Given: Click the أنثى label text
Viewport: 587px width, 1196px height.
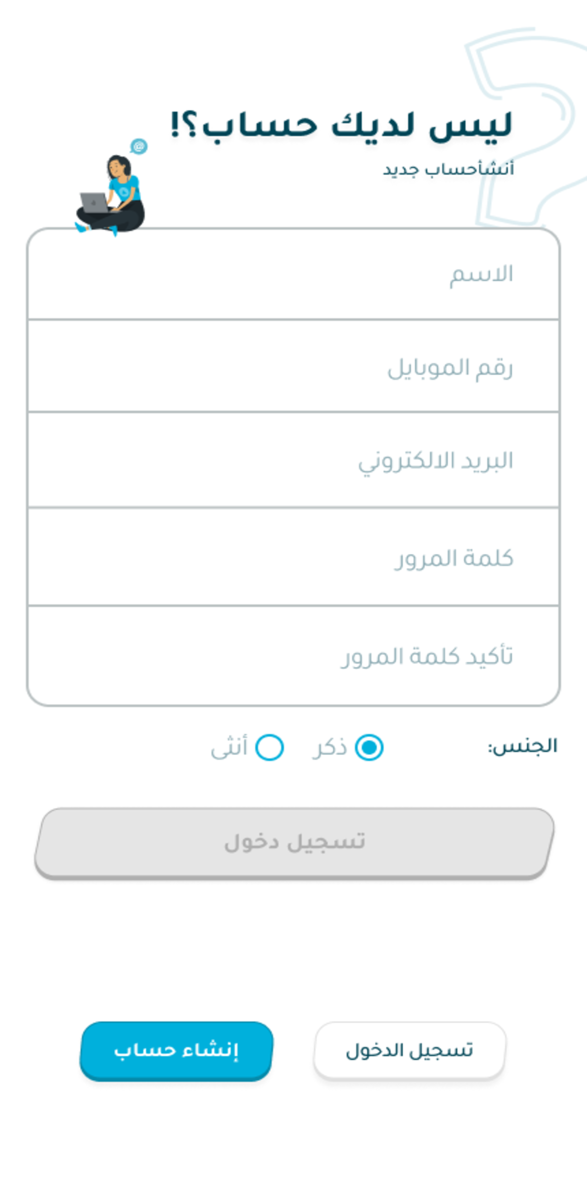Looking at the screenshot, I should click(x=229, y=747).
